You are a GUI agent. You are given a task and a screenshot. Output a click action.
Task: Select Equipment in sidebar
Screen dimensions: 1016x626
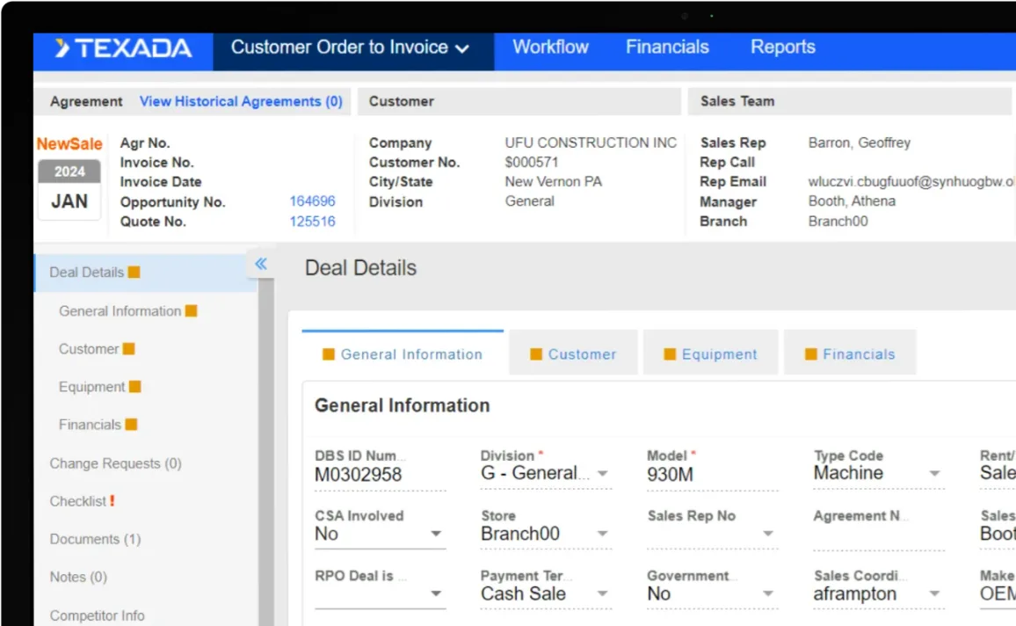coord(91,387)
